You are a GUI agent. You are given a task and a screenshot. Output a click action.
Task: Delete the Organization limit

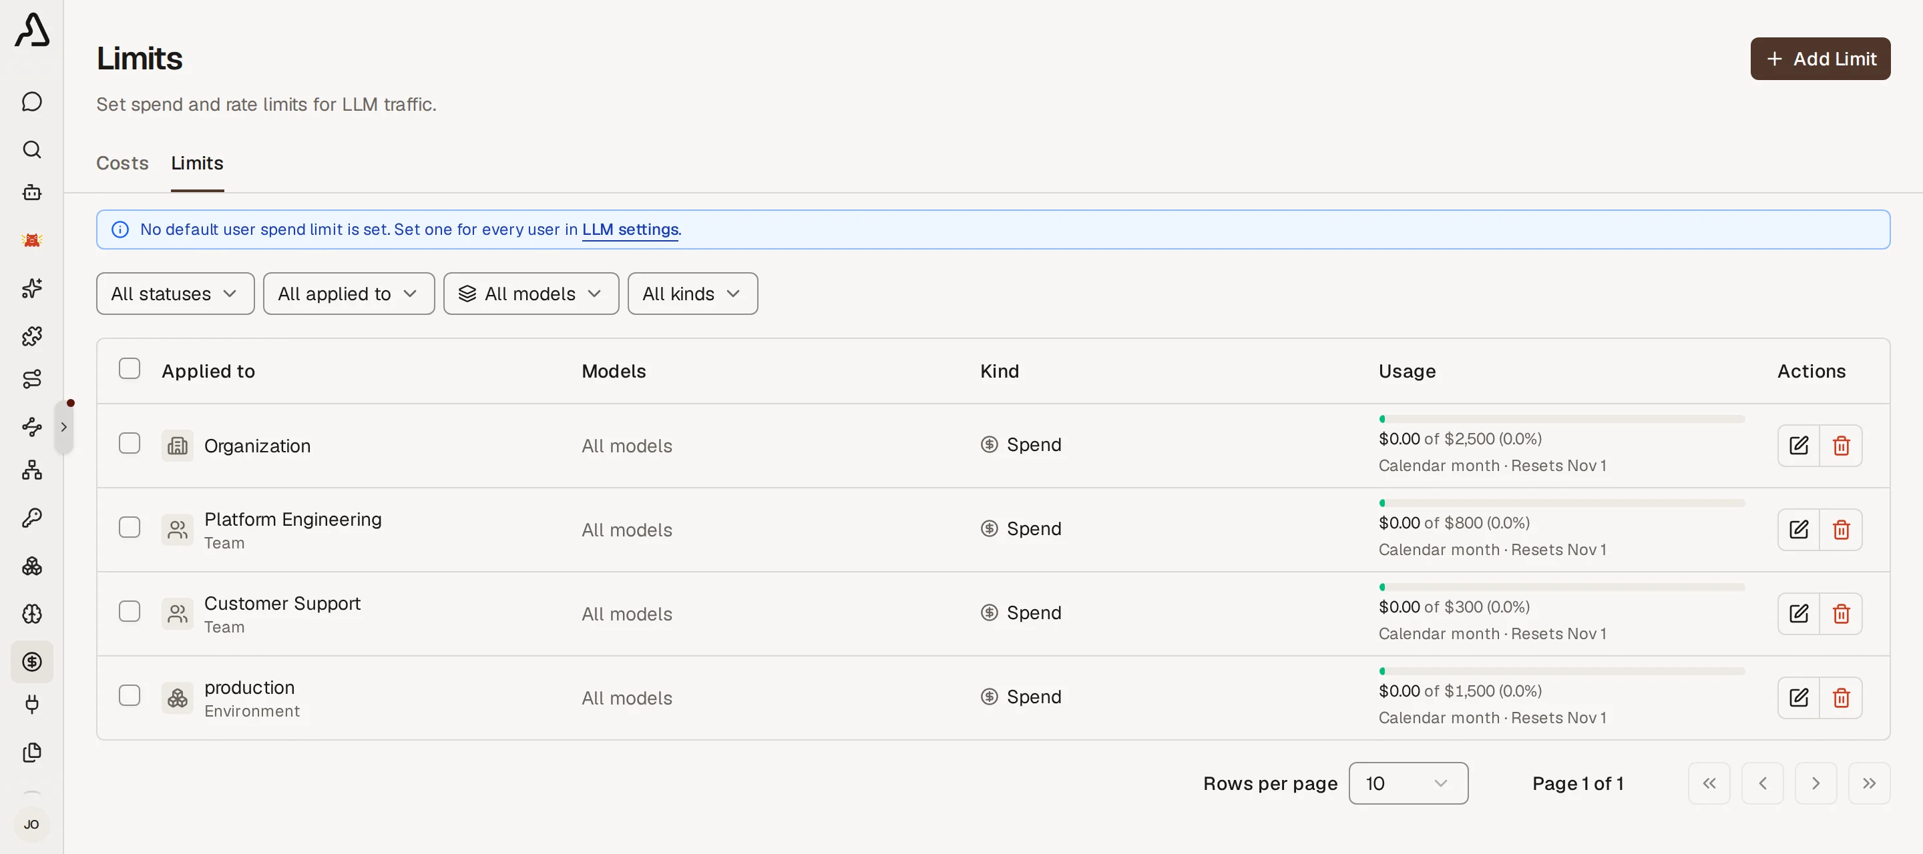[x=1841, y=445]
